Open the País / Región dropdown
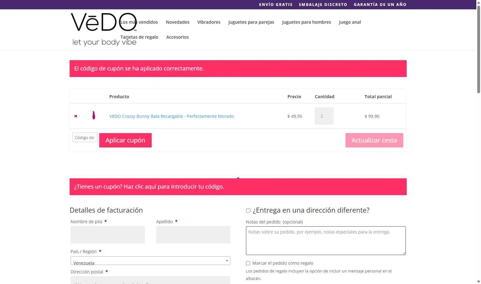Viewport: 481px width, 284px height. coord(150,261)
